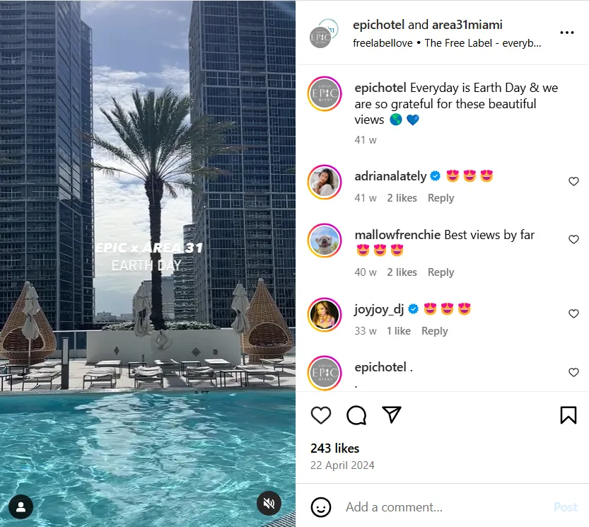Viewport: 589px width, 527px height.
Task: Like joyjoy_dj's comment
Action: pyautogui.click(x=573, y=313)
